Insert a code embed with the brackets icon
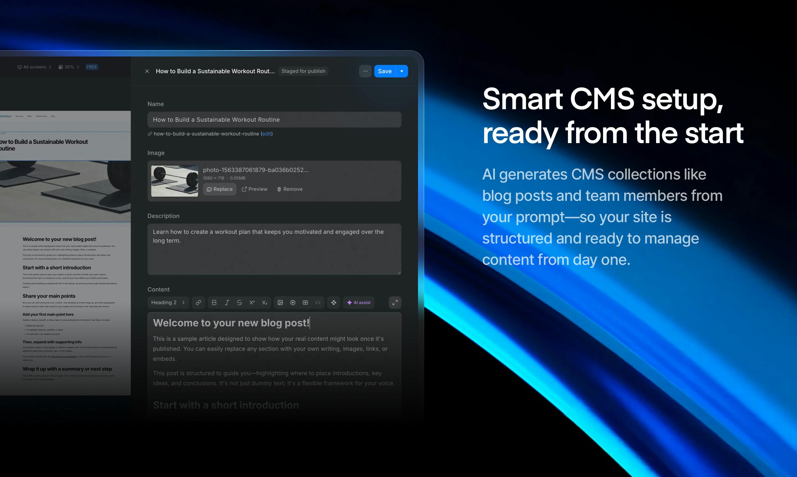797x477 pixels. point(318,303)
